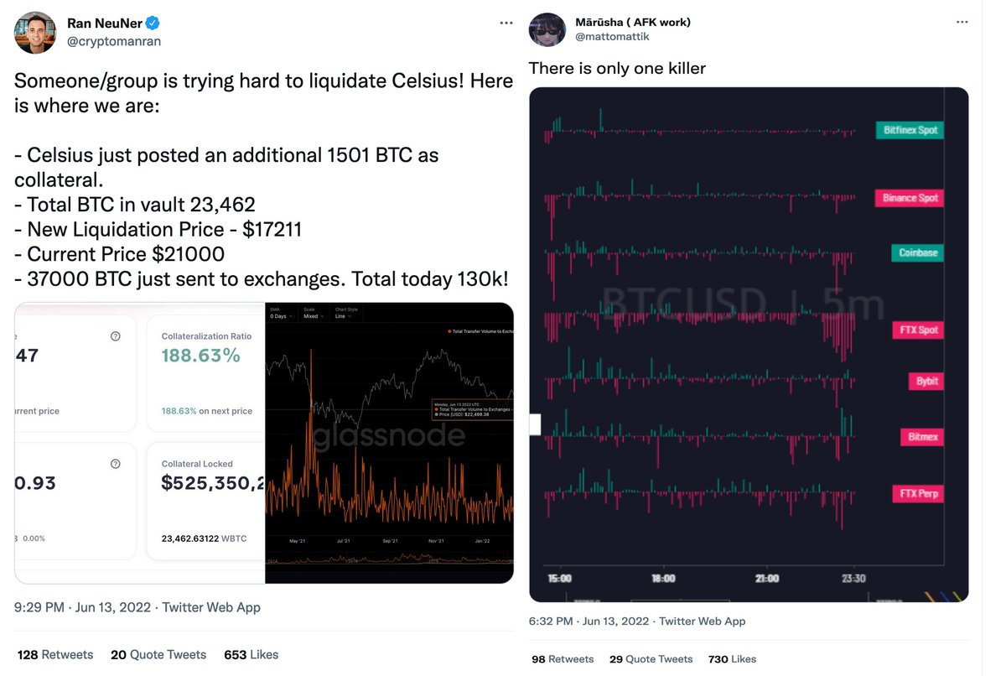Click the help icon on the lower metric card
The width and height of the screenshot is (1006, 676).
(x=116, y=463)
